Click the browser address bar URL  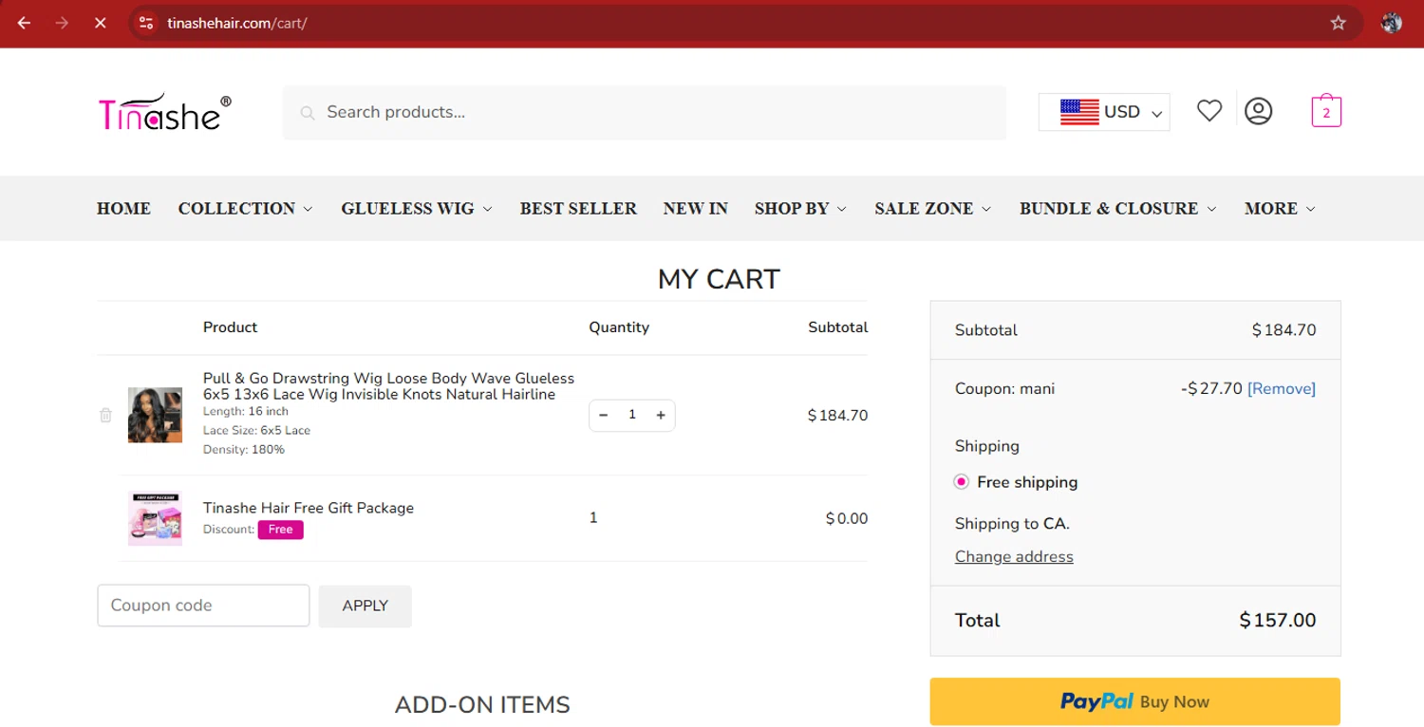click(x=237, y=23)
